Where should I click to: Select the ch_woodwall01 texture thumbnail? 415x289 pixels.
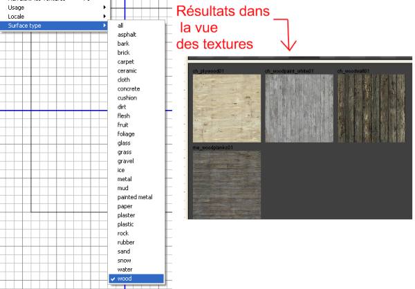point(371,109)
